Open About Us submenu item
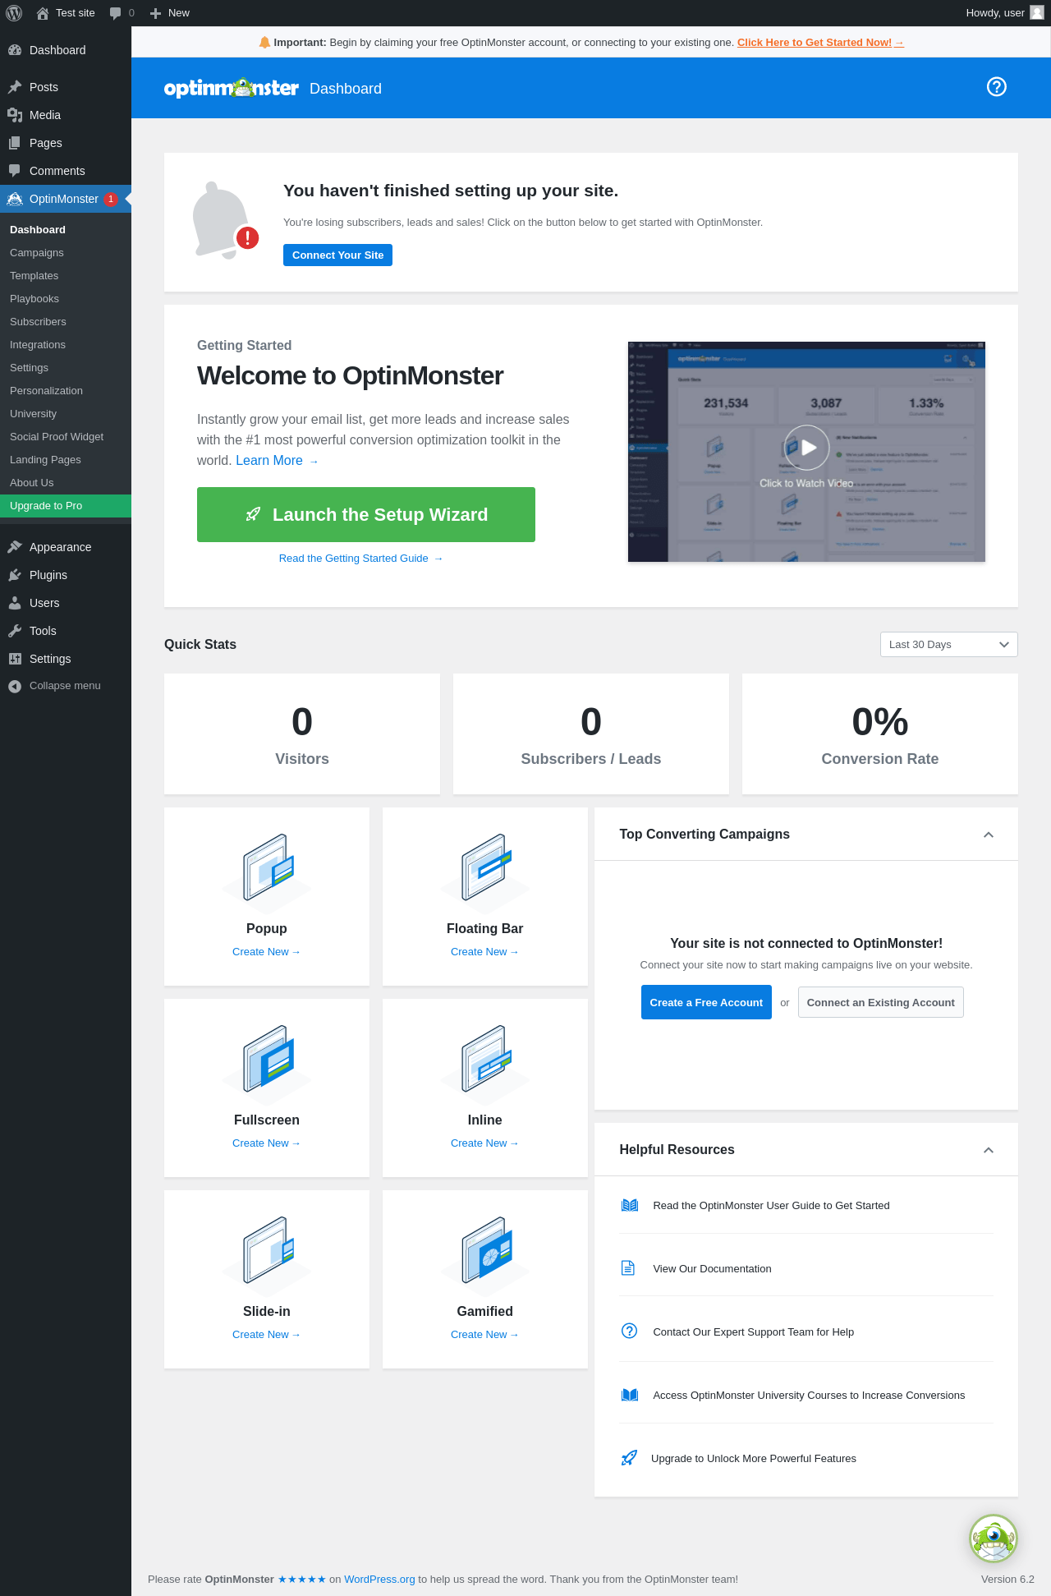 (32, 483)
